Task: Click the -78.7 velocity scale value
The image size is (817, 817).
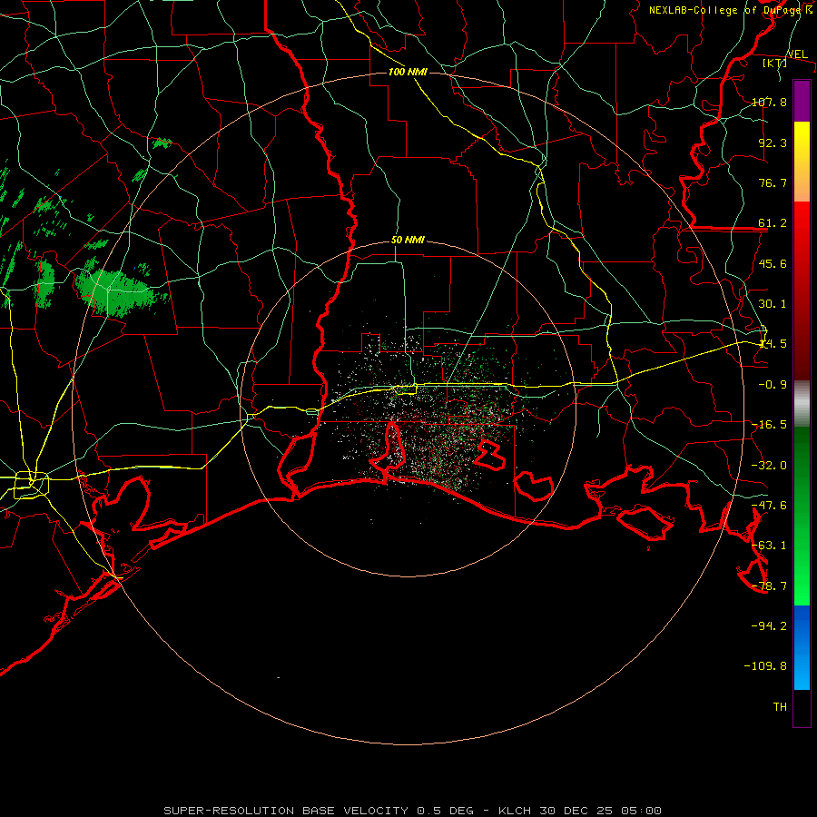Action: (x=769, y=586)
